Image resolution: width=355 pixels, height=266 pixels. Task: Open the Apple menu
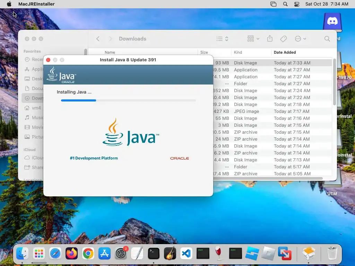tap(9, 4)
